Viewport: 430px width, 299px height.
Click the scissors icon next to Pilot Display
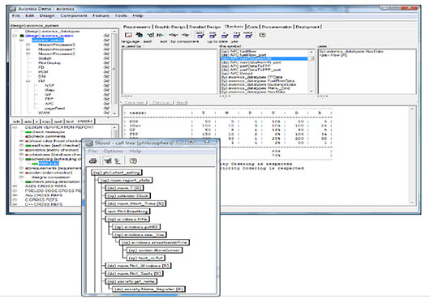click(106, 62)
